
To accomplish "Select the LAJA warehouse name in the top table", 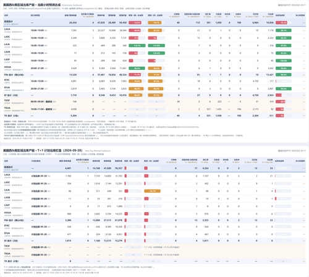I will click(7, 45).
